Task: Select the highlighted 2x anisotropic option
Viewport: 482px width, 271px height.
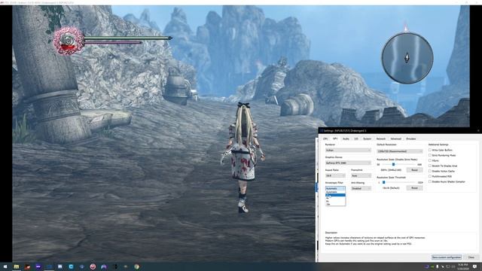Action: (335, 195)
